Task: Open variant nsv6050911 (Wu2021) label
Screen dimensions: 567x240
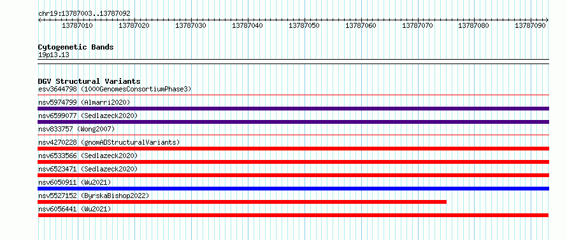Action: 75,182
